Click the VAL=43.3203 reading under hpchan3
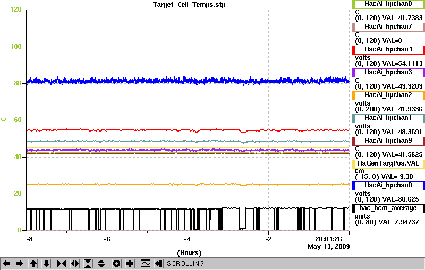 pyautogui.click(x=402, y=86)
